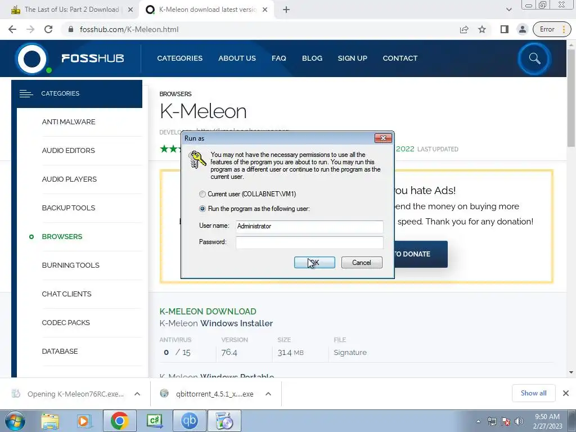
Task: Click the share page icon in address bar
Action: click(464, 29)
